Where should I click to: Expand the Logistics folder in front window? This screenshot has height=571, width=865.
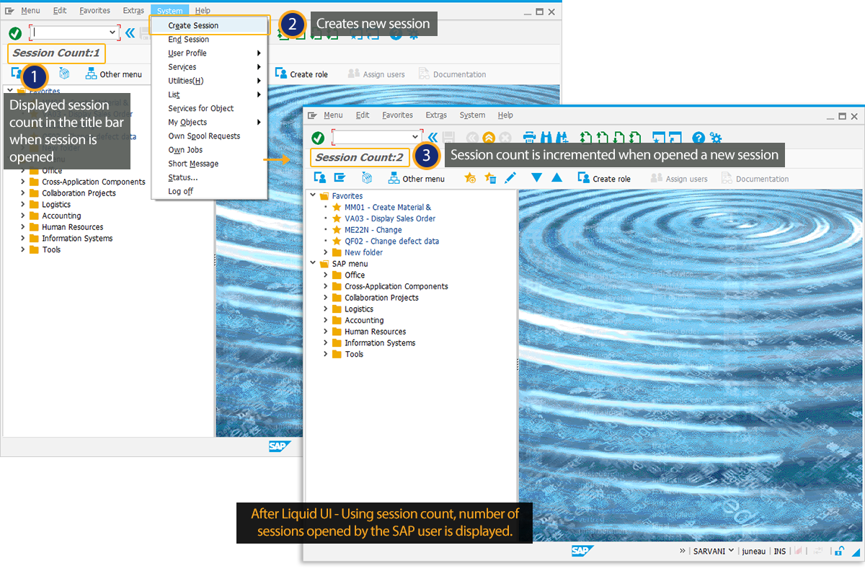(325, 309)
